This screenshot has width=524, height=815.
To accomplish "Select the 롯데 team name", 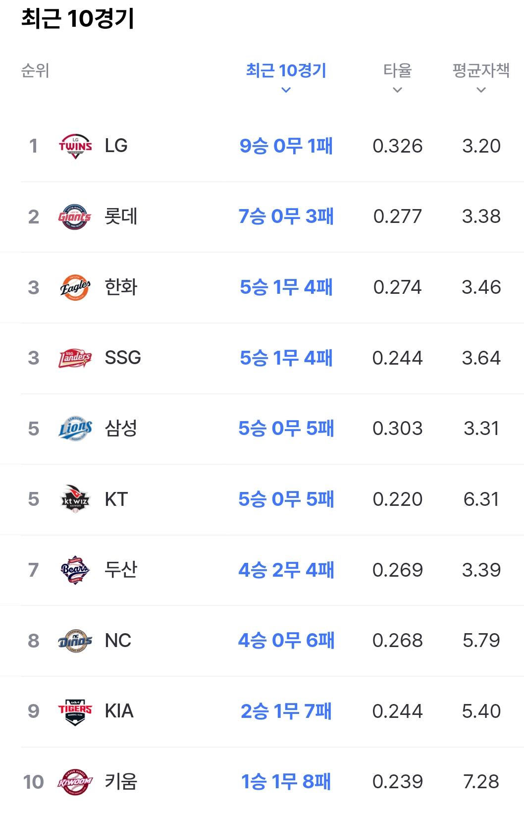I will 121,217.
